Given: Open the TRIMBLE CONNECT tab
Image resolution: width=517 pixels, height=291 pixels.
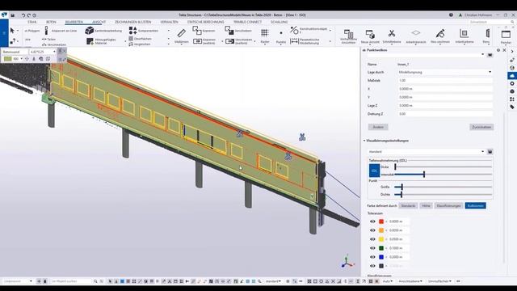Looking at the screenshot, I should (x=248, y=22).
